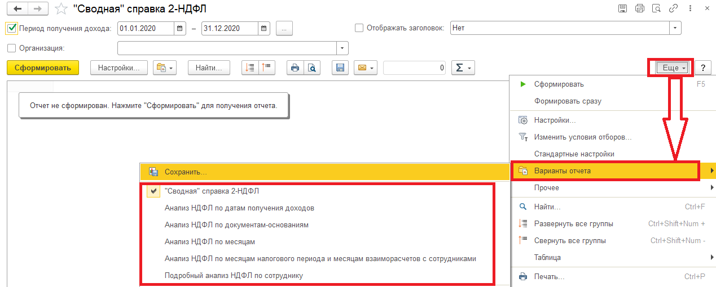
Task: Select Стандартные настройки menu item
Action: 612,154
